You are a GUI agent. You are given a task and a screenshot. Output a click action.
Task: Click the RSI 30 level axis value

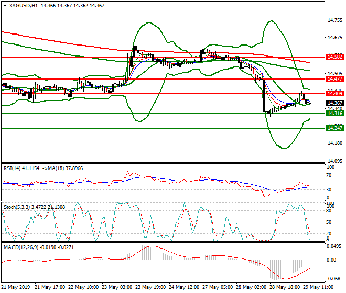click(x=329, y=190)
